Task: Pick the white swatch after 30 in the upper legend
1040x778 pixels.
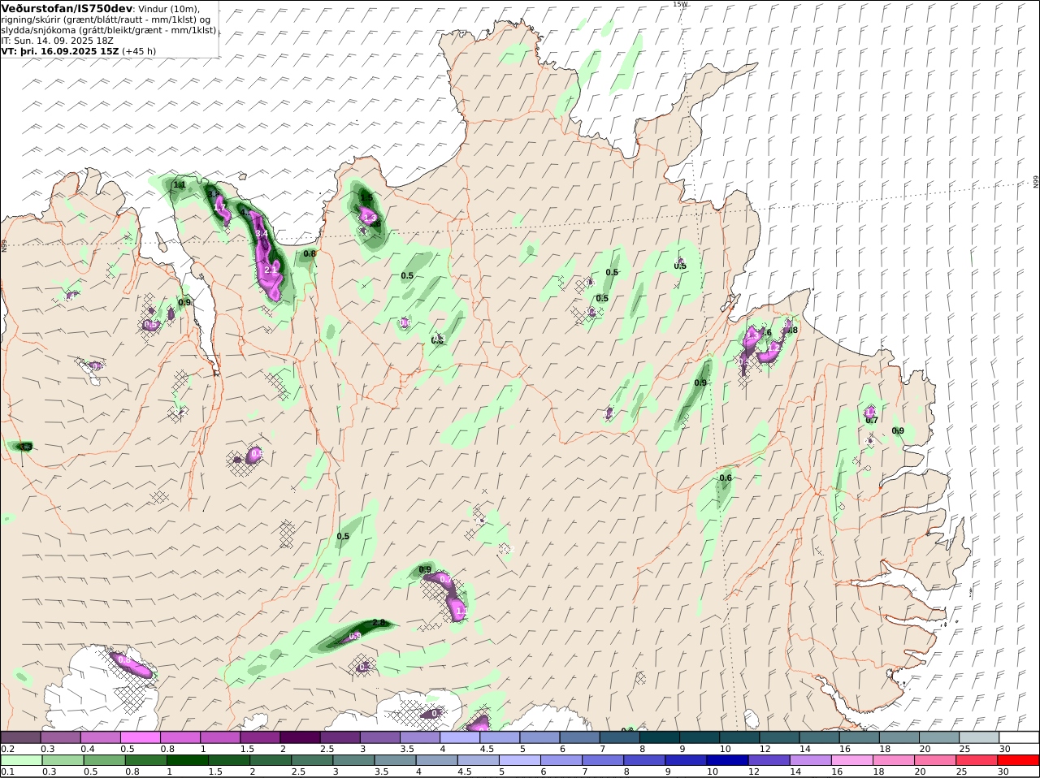Action: 1020,737
